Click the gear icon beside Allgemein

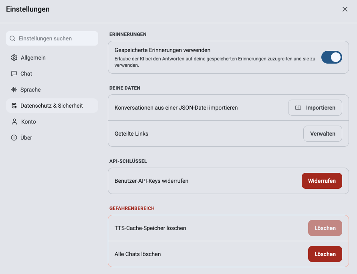tap(14, 58)
